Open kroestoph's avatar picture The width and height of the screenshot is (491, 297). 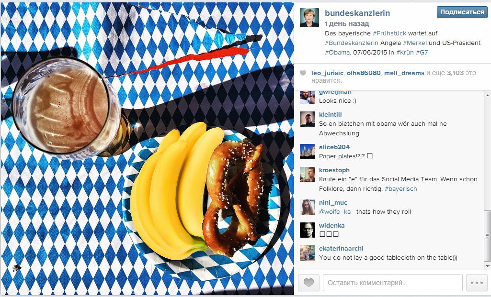[x=308, y=175]
